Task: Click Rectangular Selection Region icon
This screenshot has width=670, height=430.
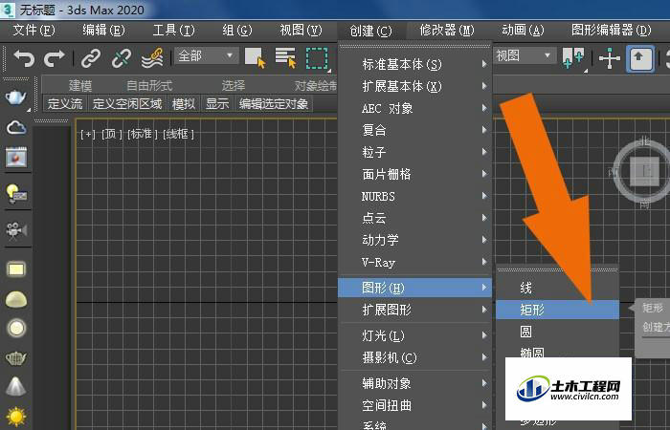Action: pyautogui.click(x=317, y=58)
